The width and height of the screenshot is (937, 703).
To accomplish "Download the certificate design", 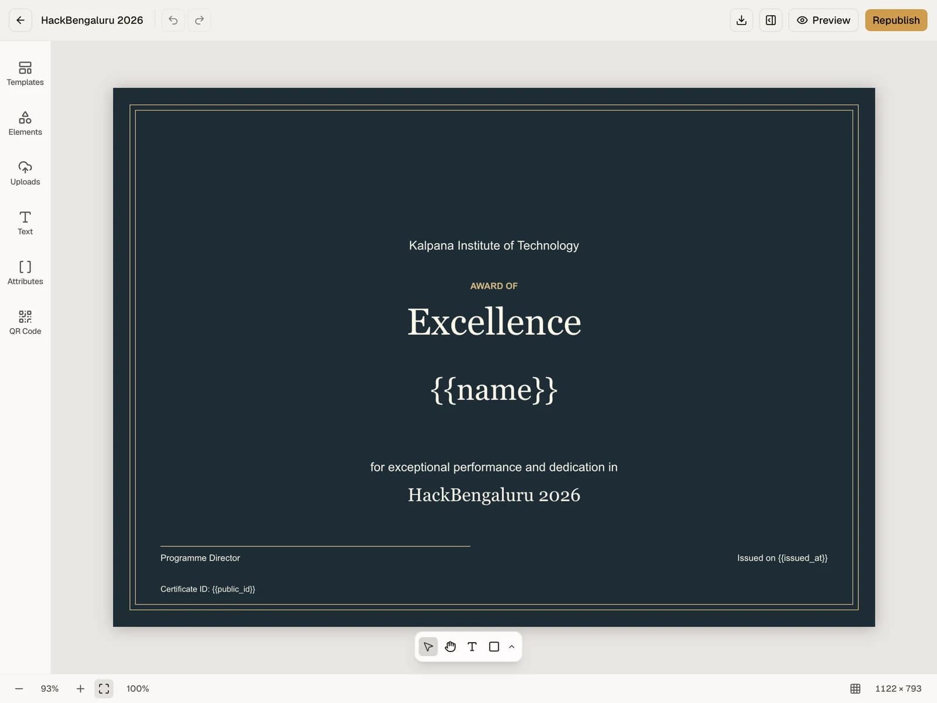I will [741, 20].
